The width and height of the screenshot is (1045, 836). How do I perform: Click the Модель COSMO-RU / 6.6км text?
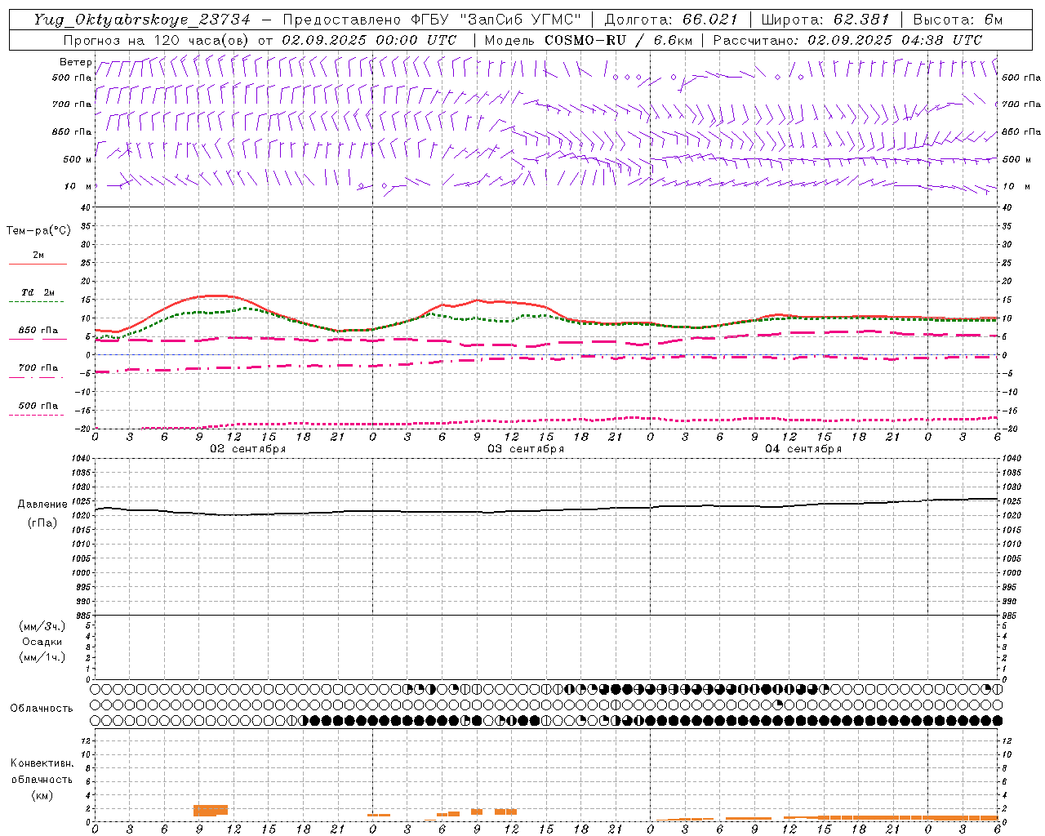click(x=588, y=40)
